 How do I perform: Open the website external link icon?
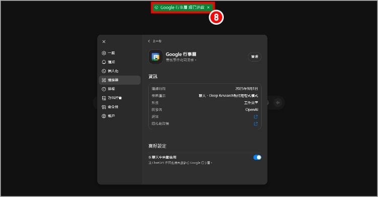[x=256, y=117]
